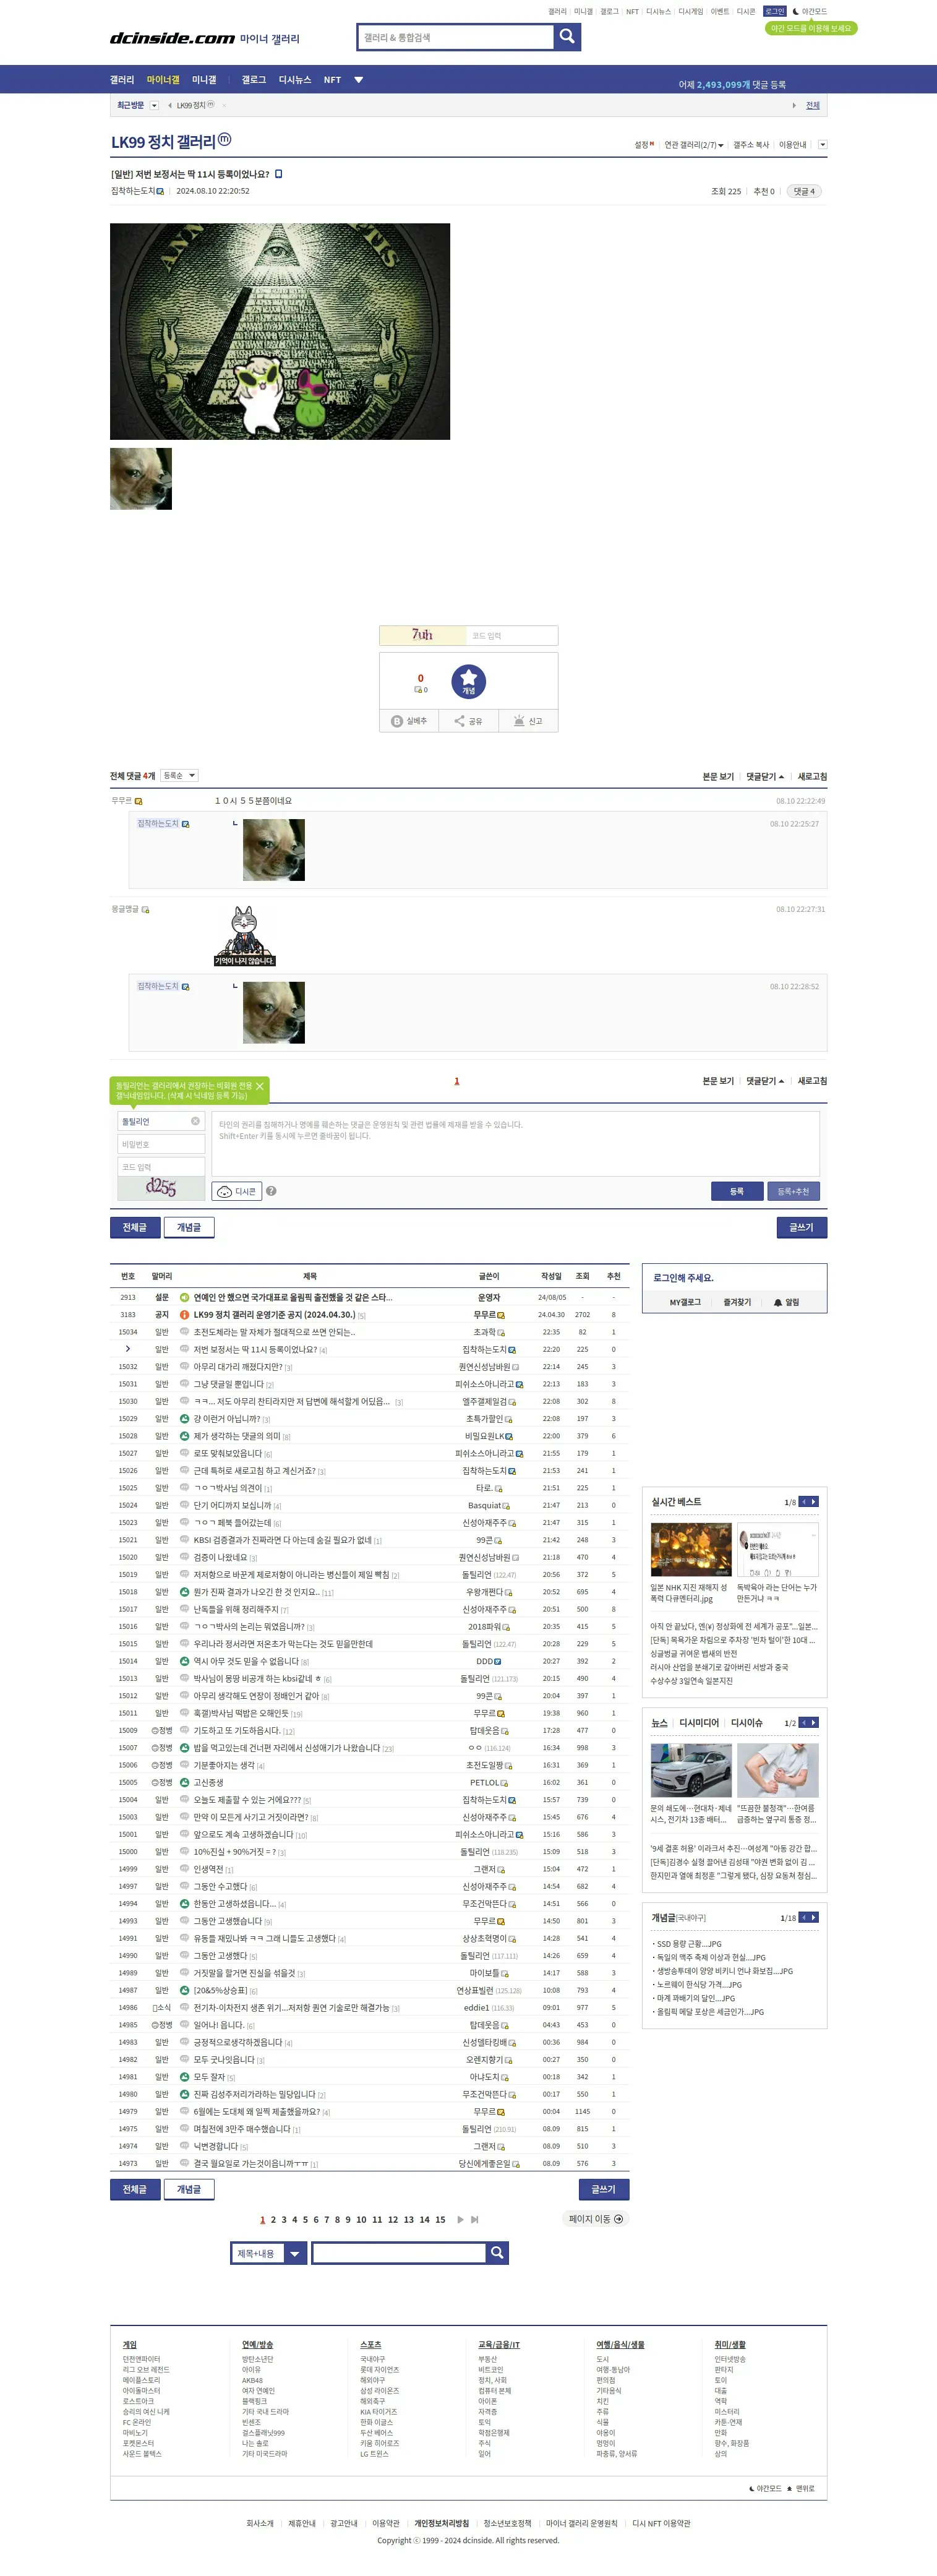Switch to upper 개념글 tab
This screenshot has width=937, height=2576.
[x=189, y=1227]
